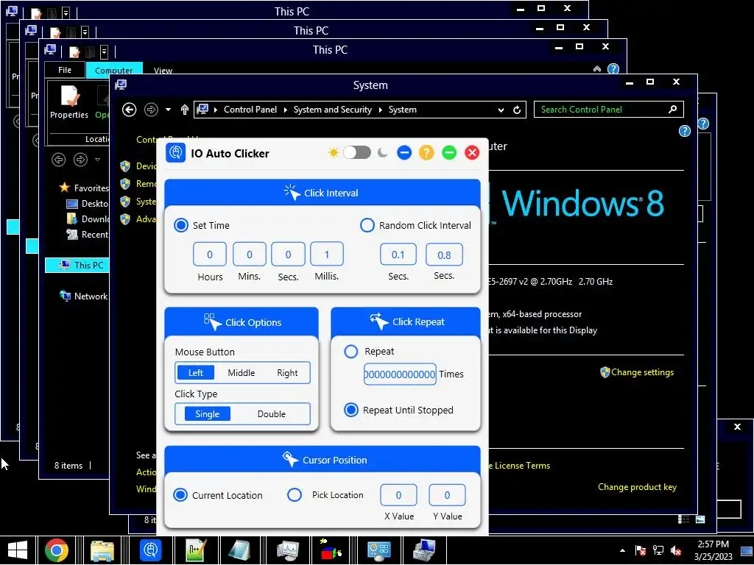Viewport: 754px width, 565px height.
Task: Select the Repeat radio button
Action: (351, 351)
